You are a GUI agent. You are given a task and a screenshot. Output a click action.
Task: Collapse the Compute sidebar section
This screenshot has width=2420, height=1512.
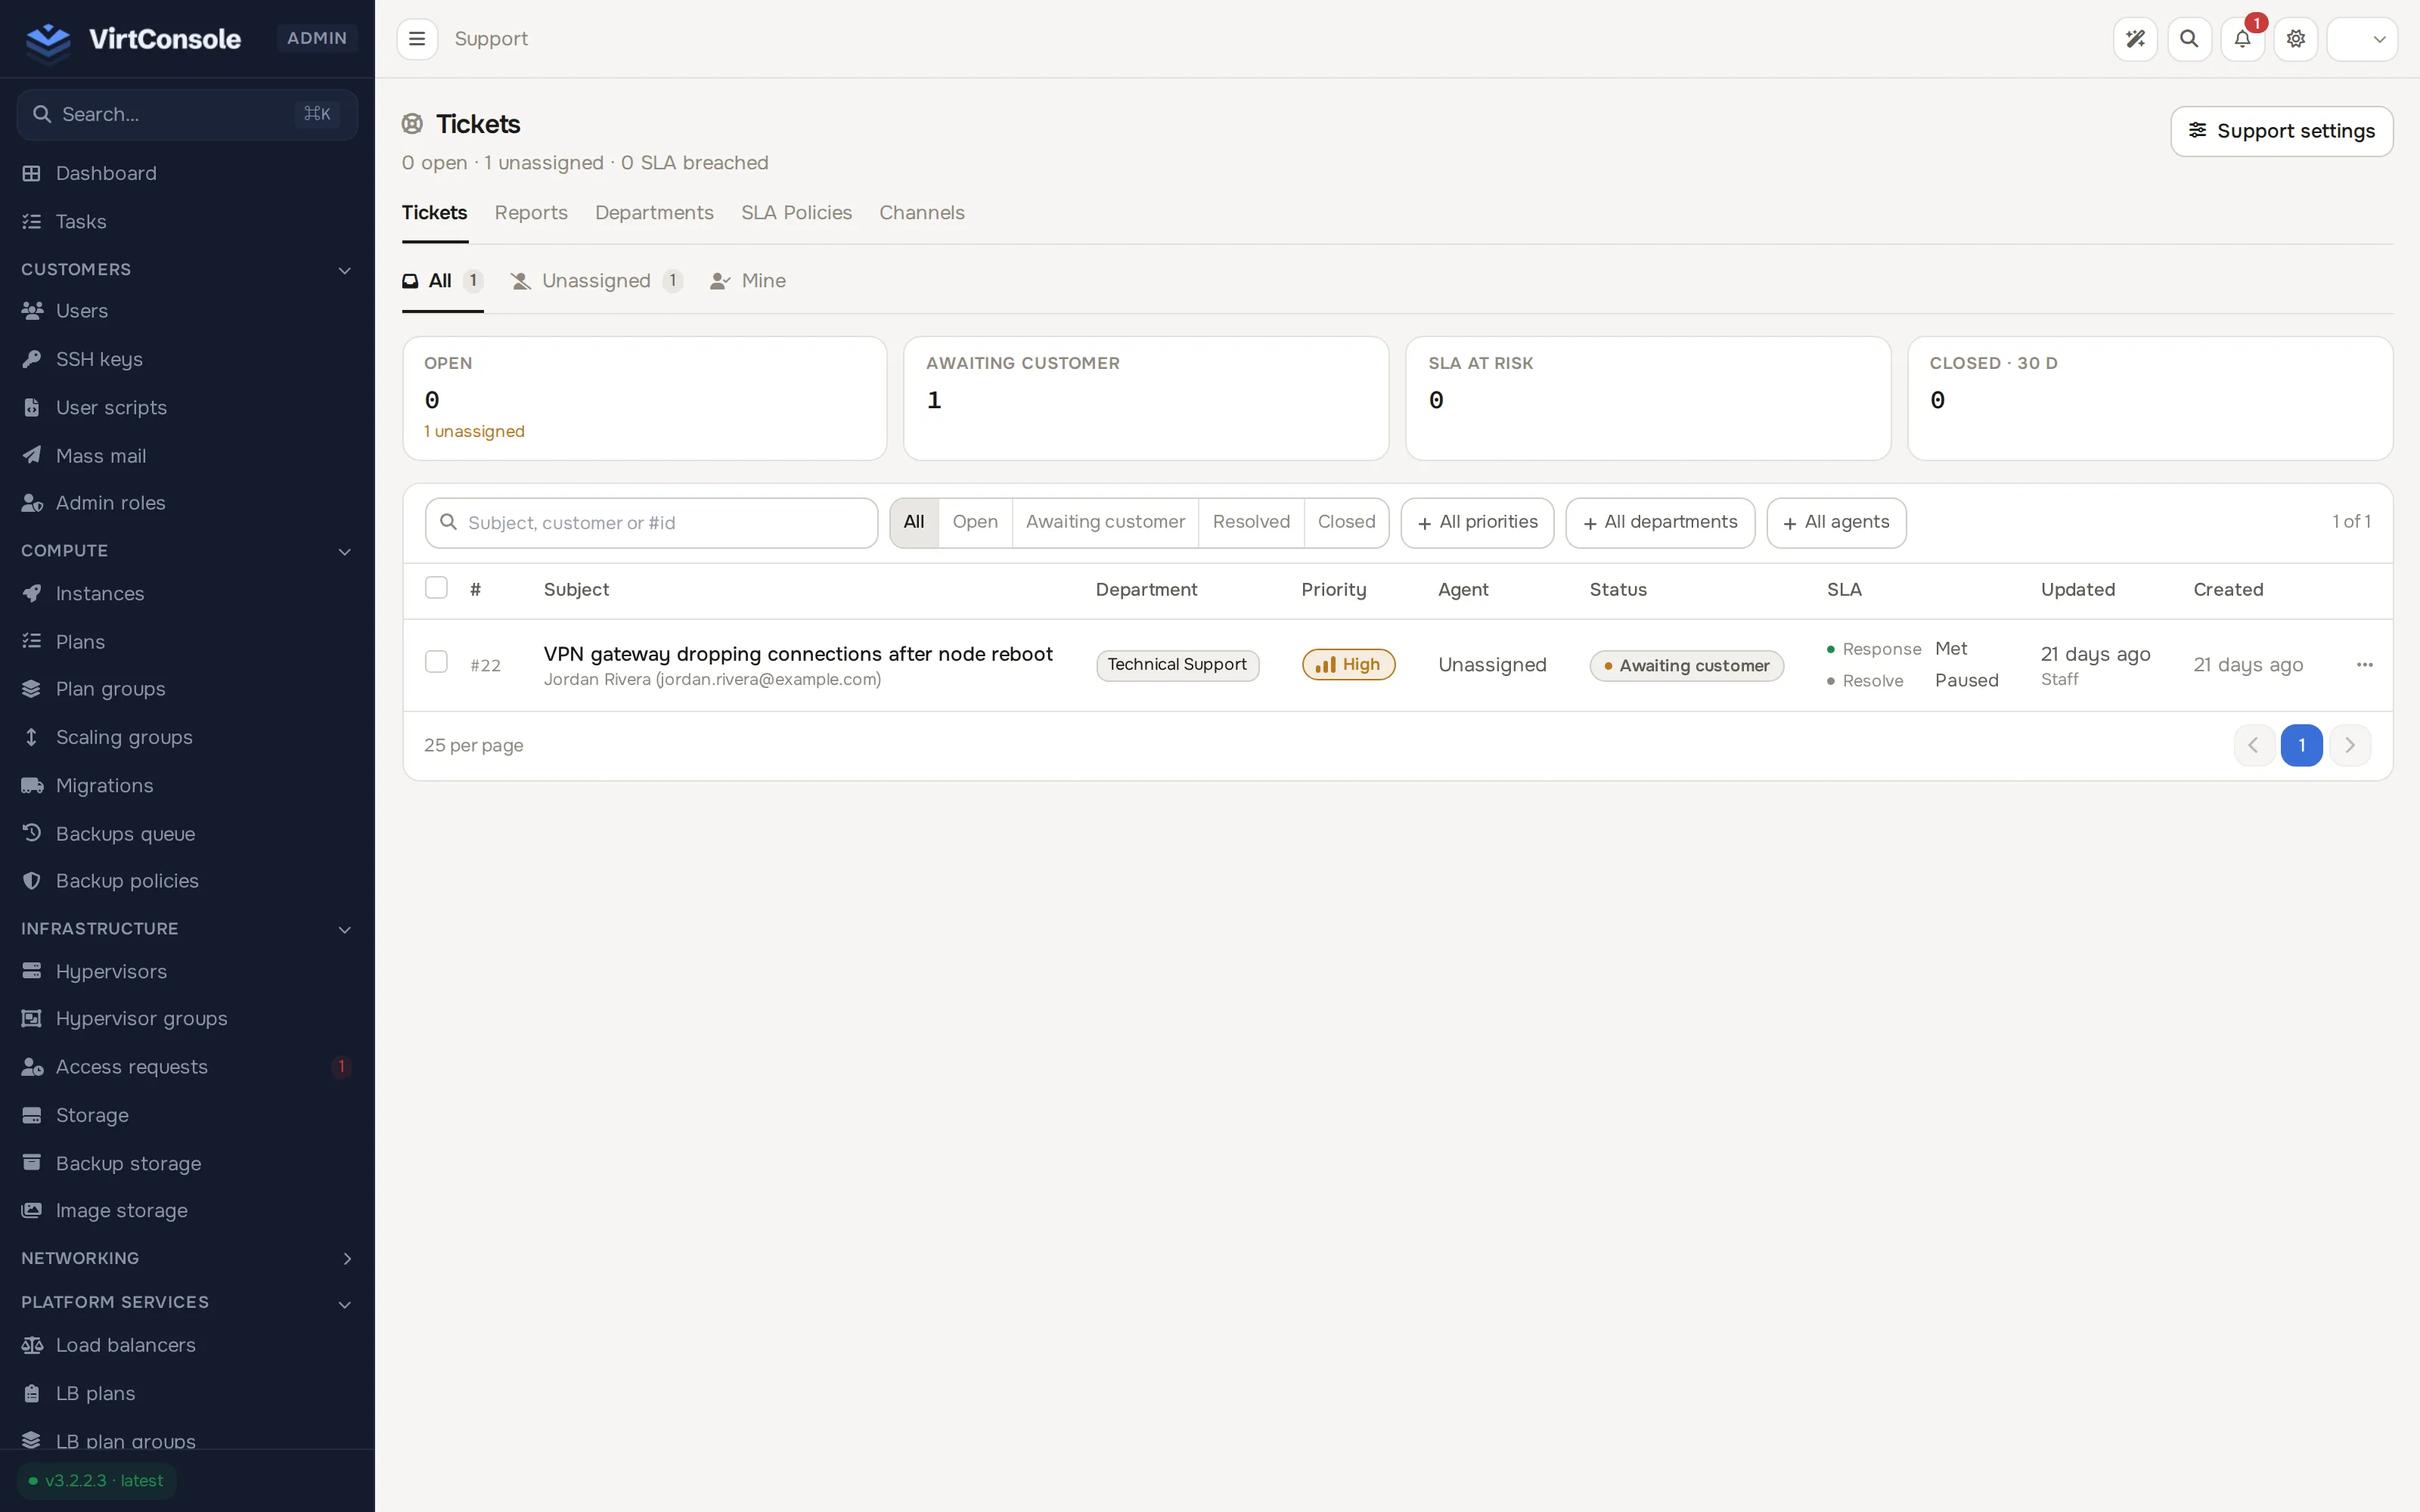pyautogui.click(x=187, y=551)
